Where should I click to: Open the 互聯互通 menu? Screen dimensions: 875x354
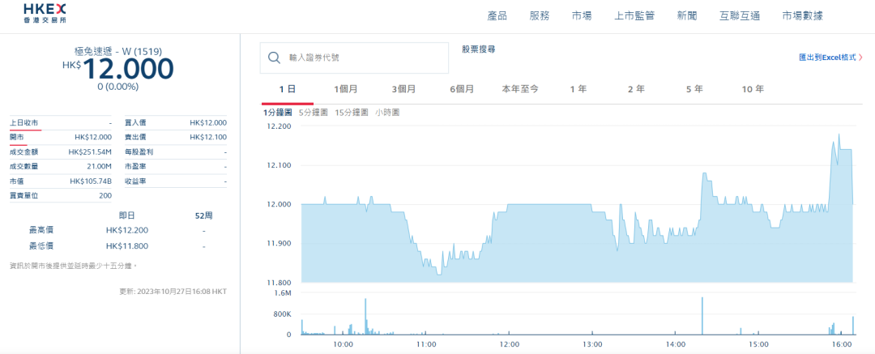740,15
